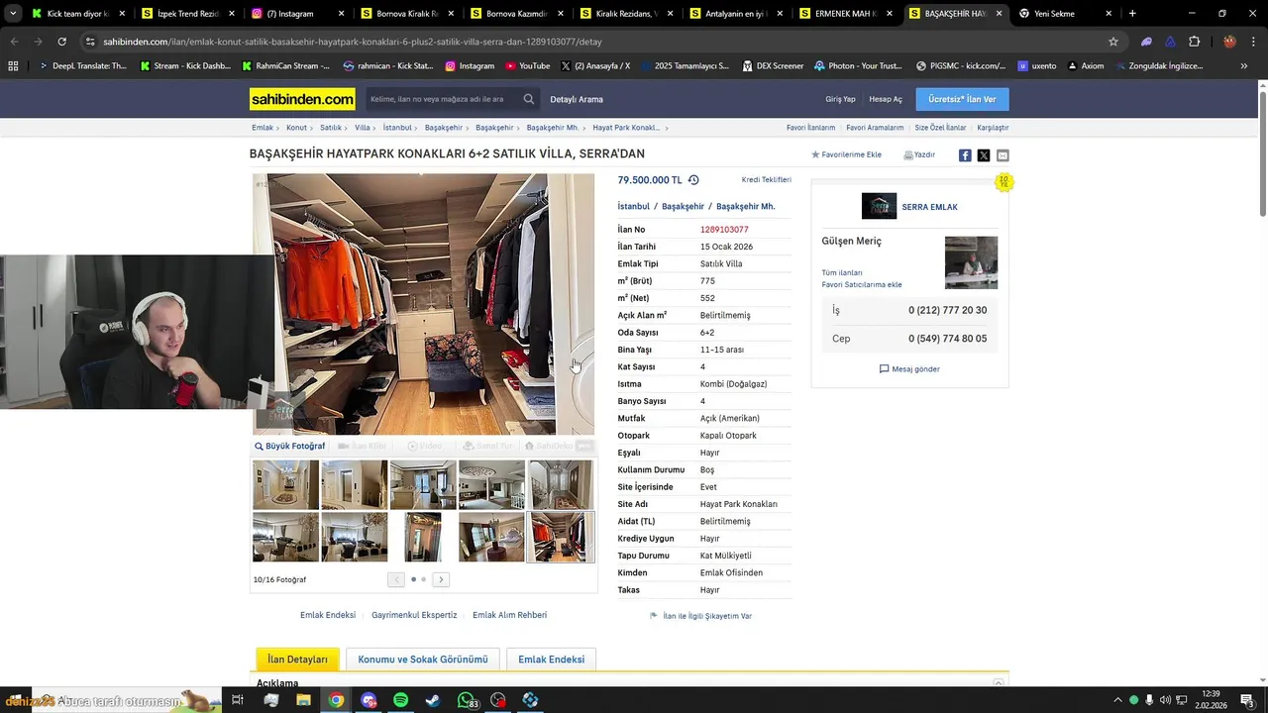1268x713 pixels.
Task: Open Tüm ilanları link
Action: point(842,272)
